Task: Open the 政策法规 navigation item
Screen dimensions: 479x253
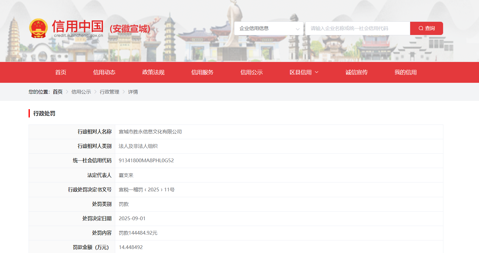Action: pos(153,72)
